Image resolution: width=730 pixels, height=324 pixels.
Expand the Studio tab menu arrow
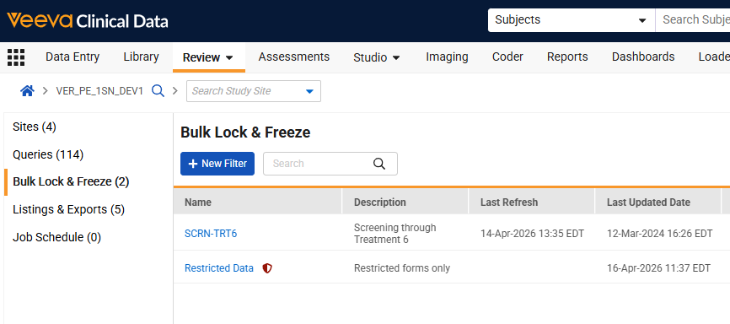(396, 58)
